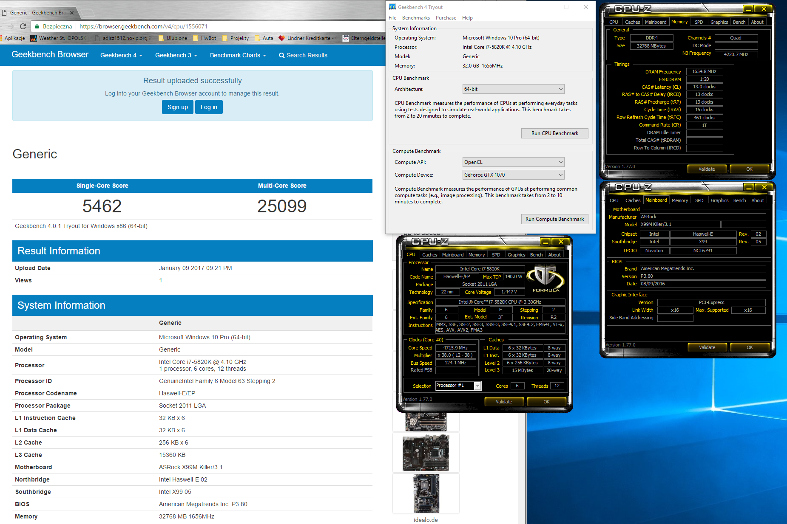Open the Ulubione bookmarks folder
This screenshot has width=787, height=524.
tap(173, 38)
